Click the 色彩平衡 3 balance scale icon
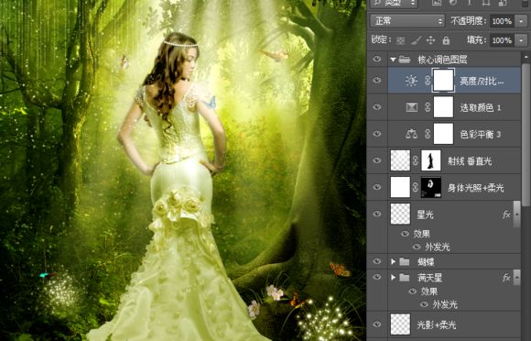Viewport: 531px width, 341px height. point(411,134)
